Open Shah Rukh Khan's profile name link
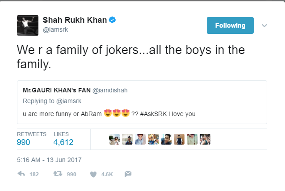The height and width of the screenshot is (191, 285). tap(75, 21)
